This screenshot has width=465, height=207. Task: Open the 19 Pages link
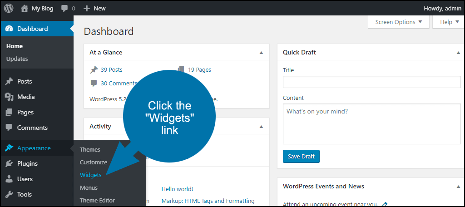coord(199,70)
